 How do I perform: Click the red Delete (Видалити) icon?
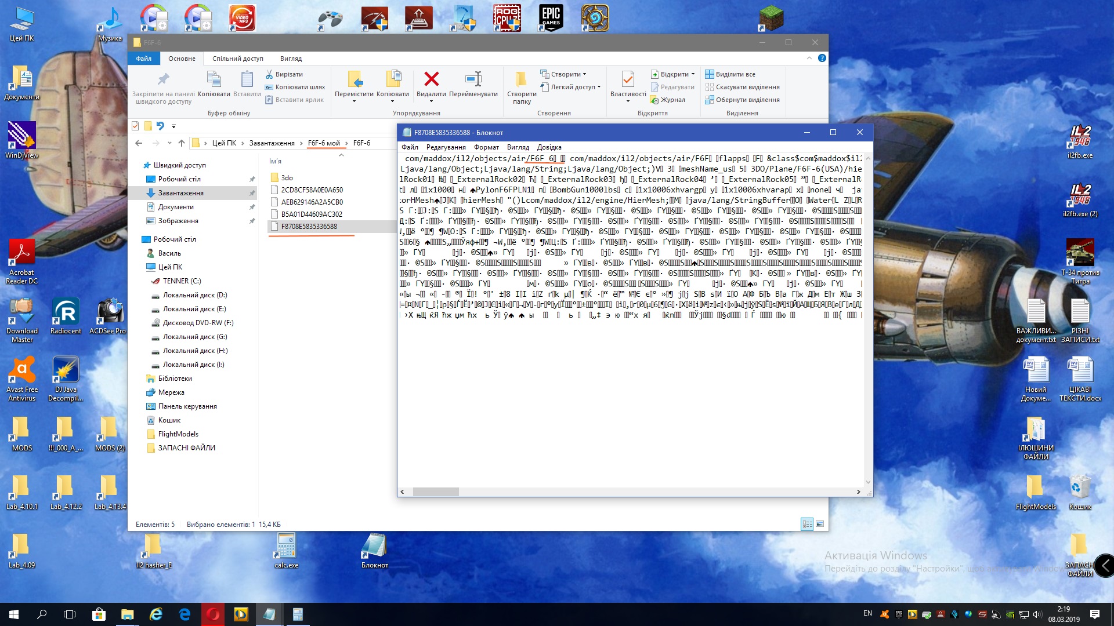431,79
